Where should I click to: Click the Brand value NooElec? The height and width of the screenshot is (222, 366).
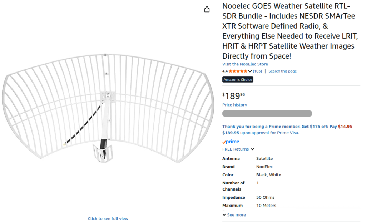(264, 167)
